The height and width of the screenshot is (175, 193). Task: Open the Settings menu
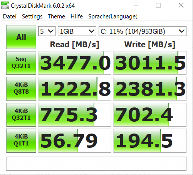click(32, 17)
